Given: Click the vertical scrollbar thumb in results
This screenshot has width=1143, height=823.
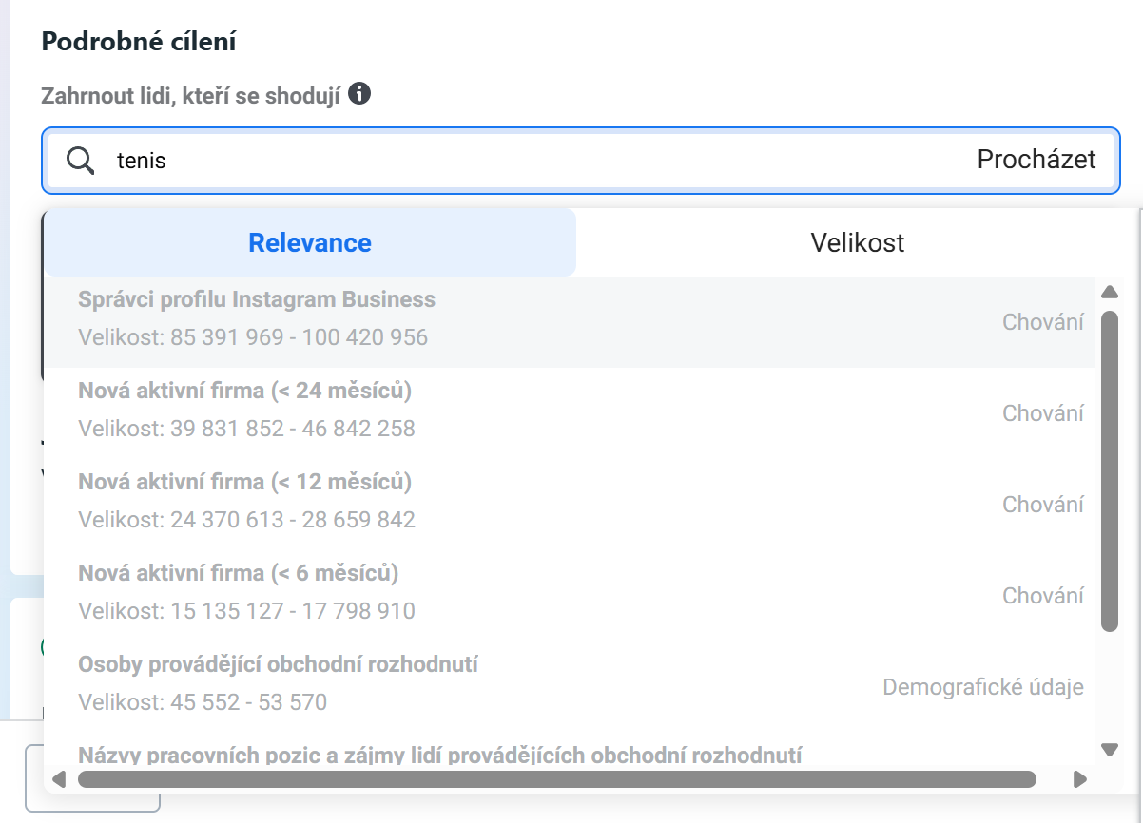Looking at the screenshot, I should click(1109, 471).
